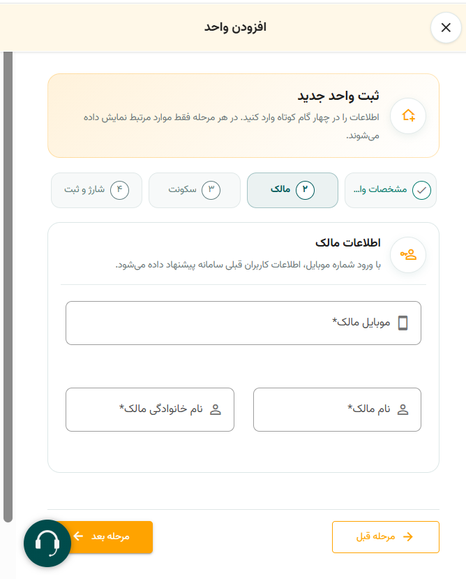Click the مرحله قبل button
This screenshot has width=466, height=579.
coord(386,537)
